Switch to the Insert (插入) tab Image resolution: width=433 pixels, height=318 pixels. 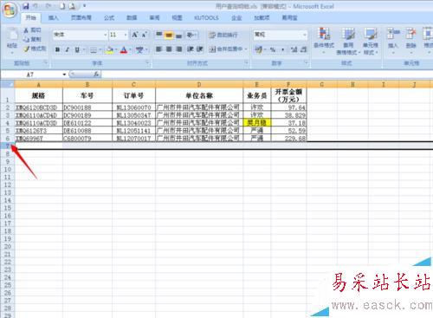(x=54, y=18)
